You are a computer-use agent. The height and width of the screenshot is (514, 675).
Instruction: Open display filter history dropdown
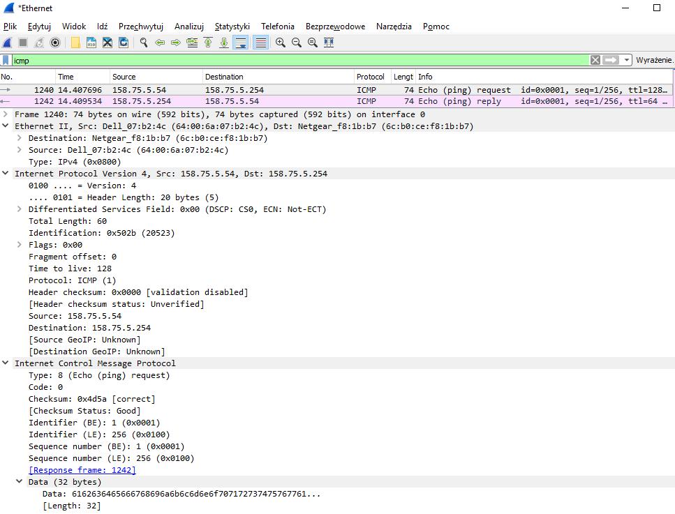(x=626, y=60)
